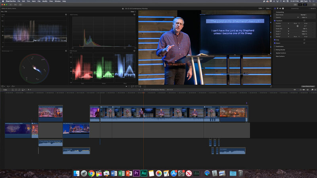
Task: Disable the Crop checkbox
Action: (275, 40)
